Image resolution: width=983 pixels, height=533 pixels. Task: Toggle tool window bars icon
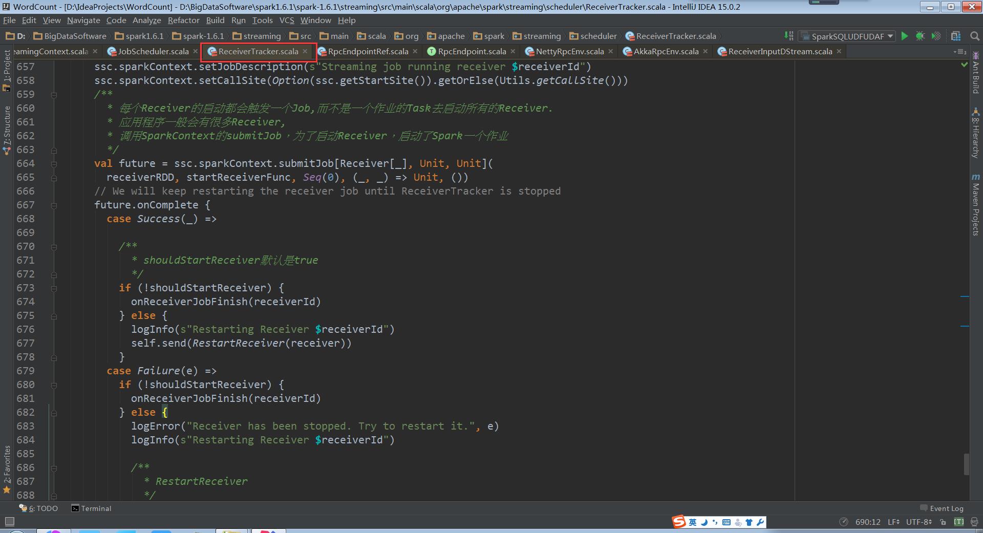(x=9, y=522)
